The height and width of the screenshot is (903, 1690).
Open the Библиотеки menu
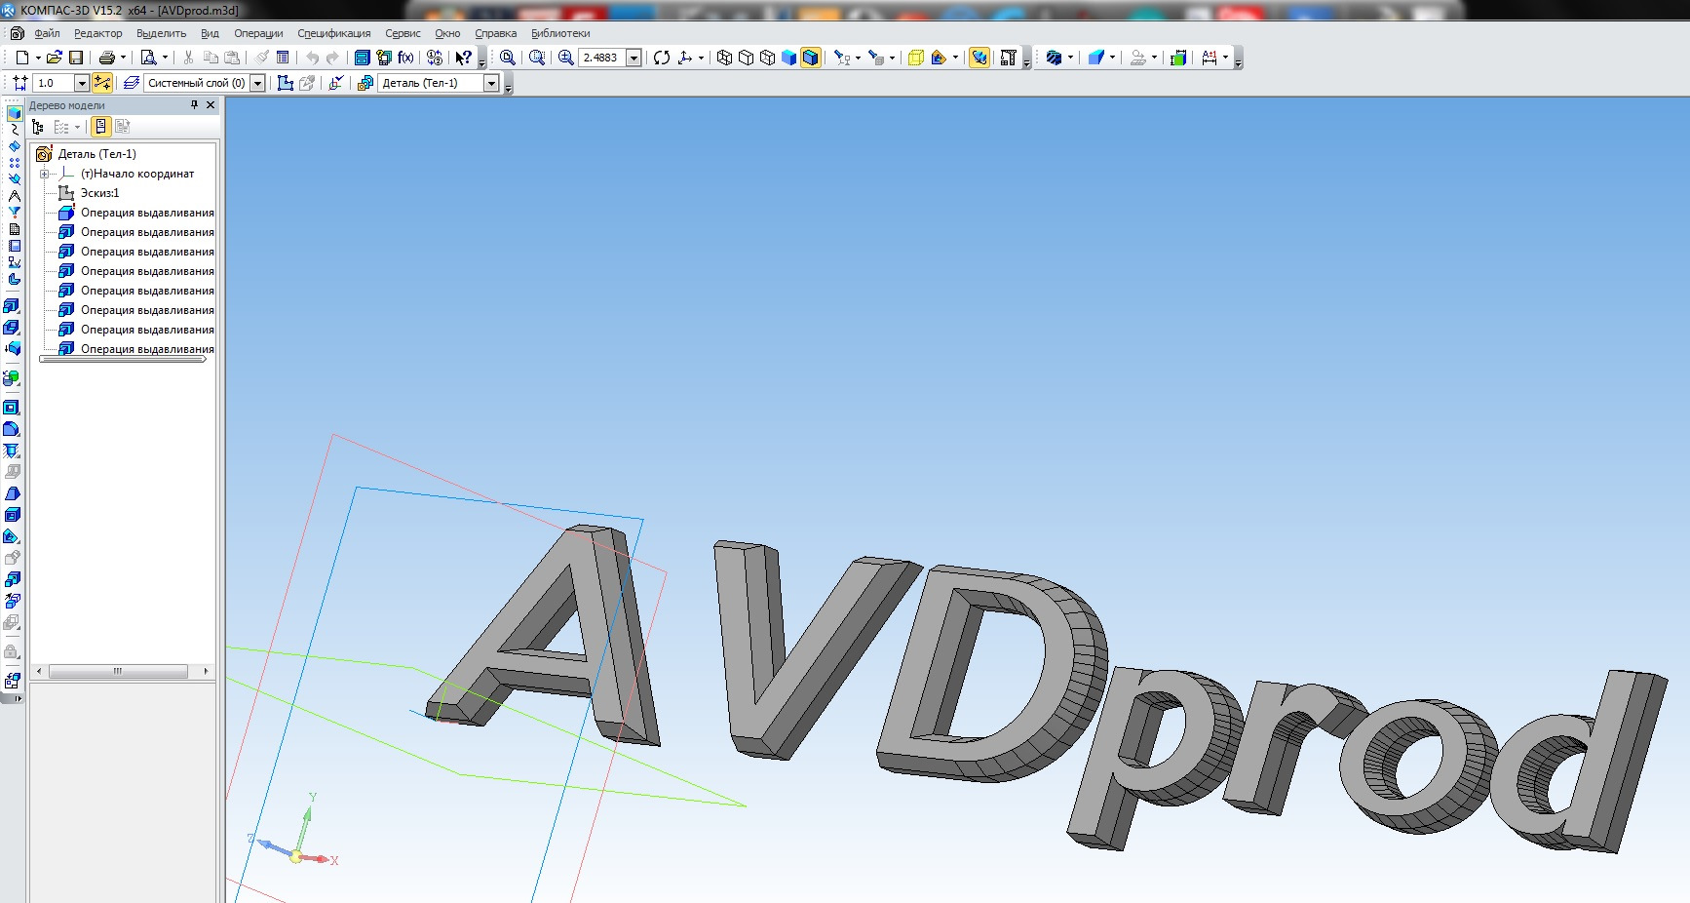point(560,33)
